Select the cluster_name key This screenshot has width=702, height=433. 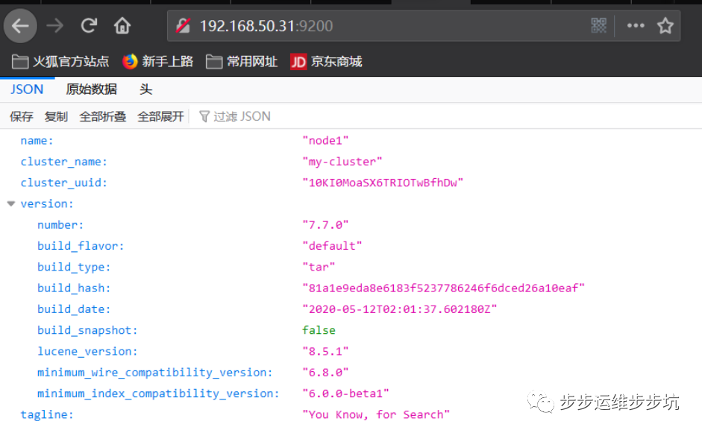64,162
